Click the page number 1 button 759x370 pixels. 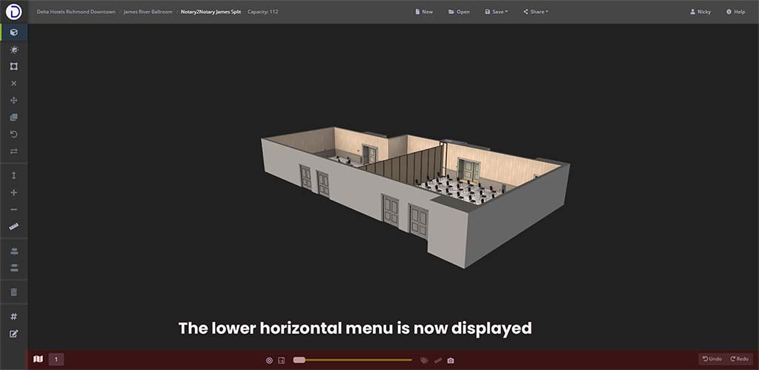[56, 359]
